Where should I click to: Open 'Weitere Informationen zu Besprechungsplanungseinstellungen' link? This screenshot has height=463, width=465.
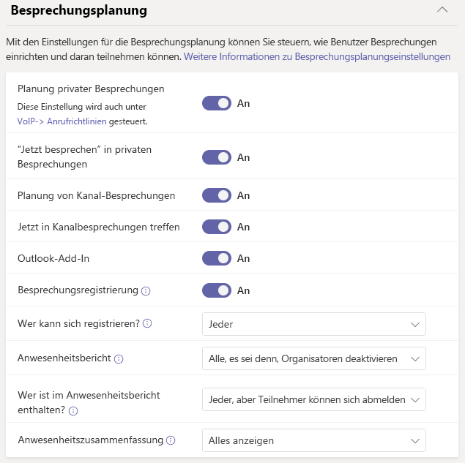(x=316, y=56)
